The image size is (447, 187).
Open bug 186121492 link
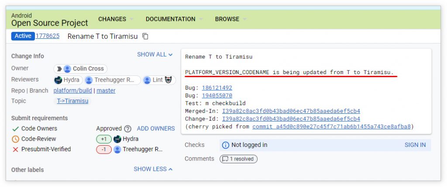[x=217, y=88]
